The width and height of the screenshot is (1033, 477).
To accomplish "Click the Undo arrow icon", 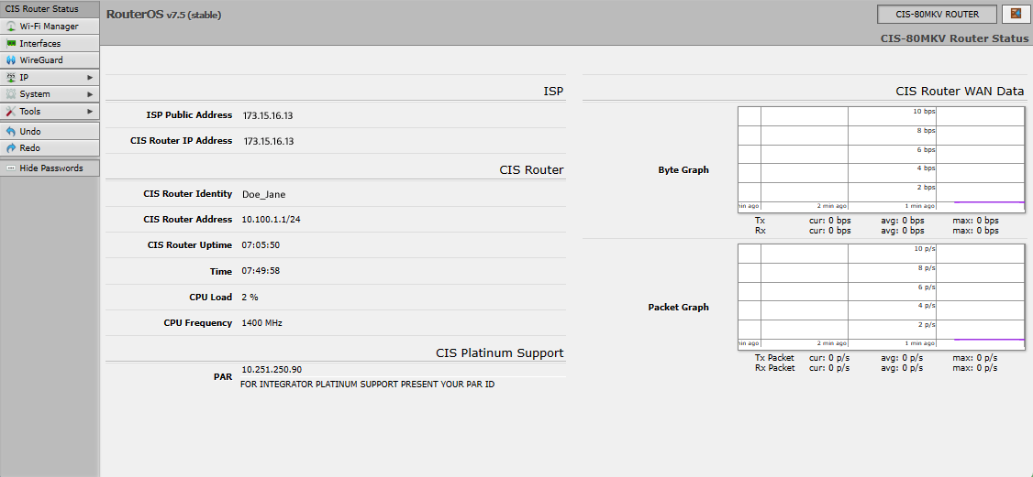I will (10, 132).
